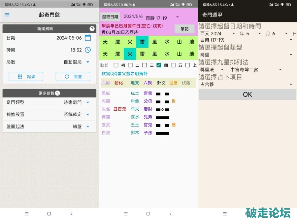This screenshot has height=220, width=297.
Task: Check the 上 moving line checkbox
Action: (x=187, y=65)
